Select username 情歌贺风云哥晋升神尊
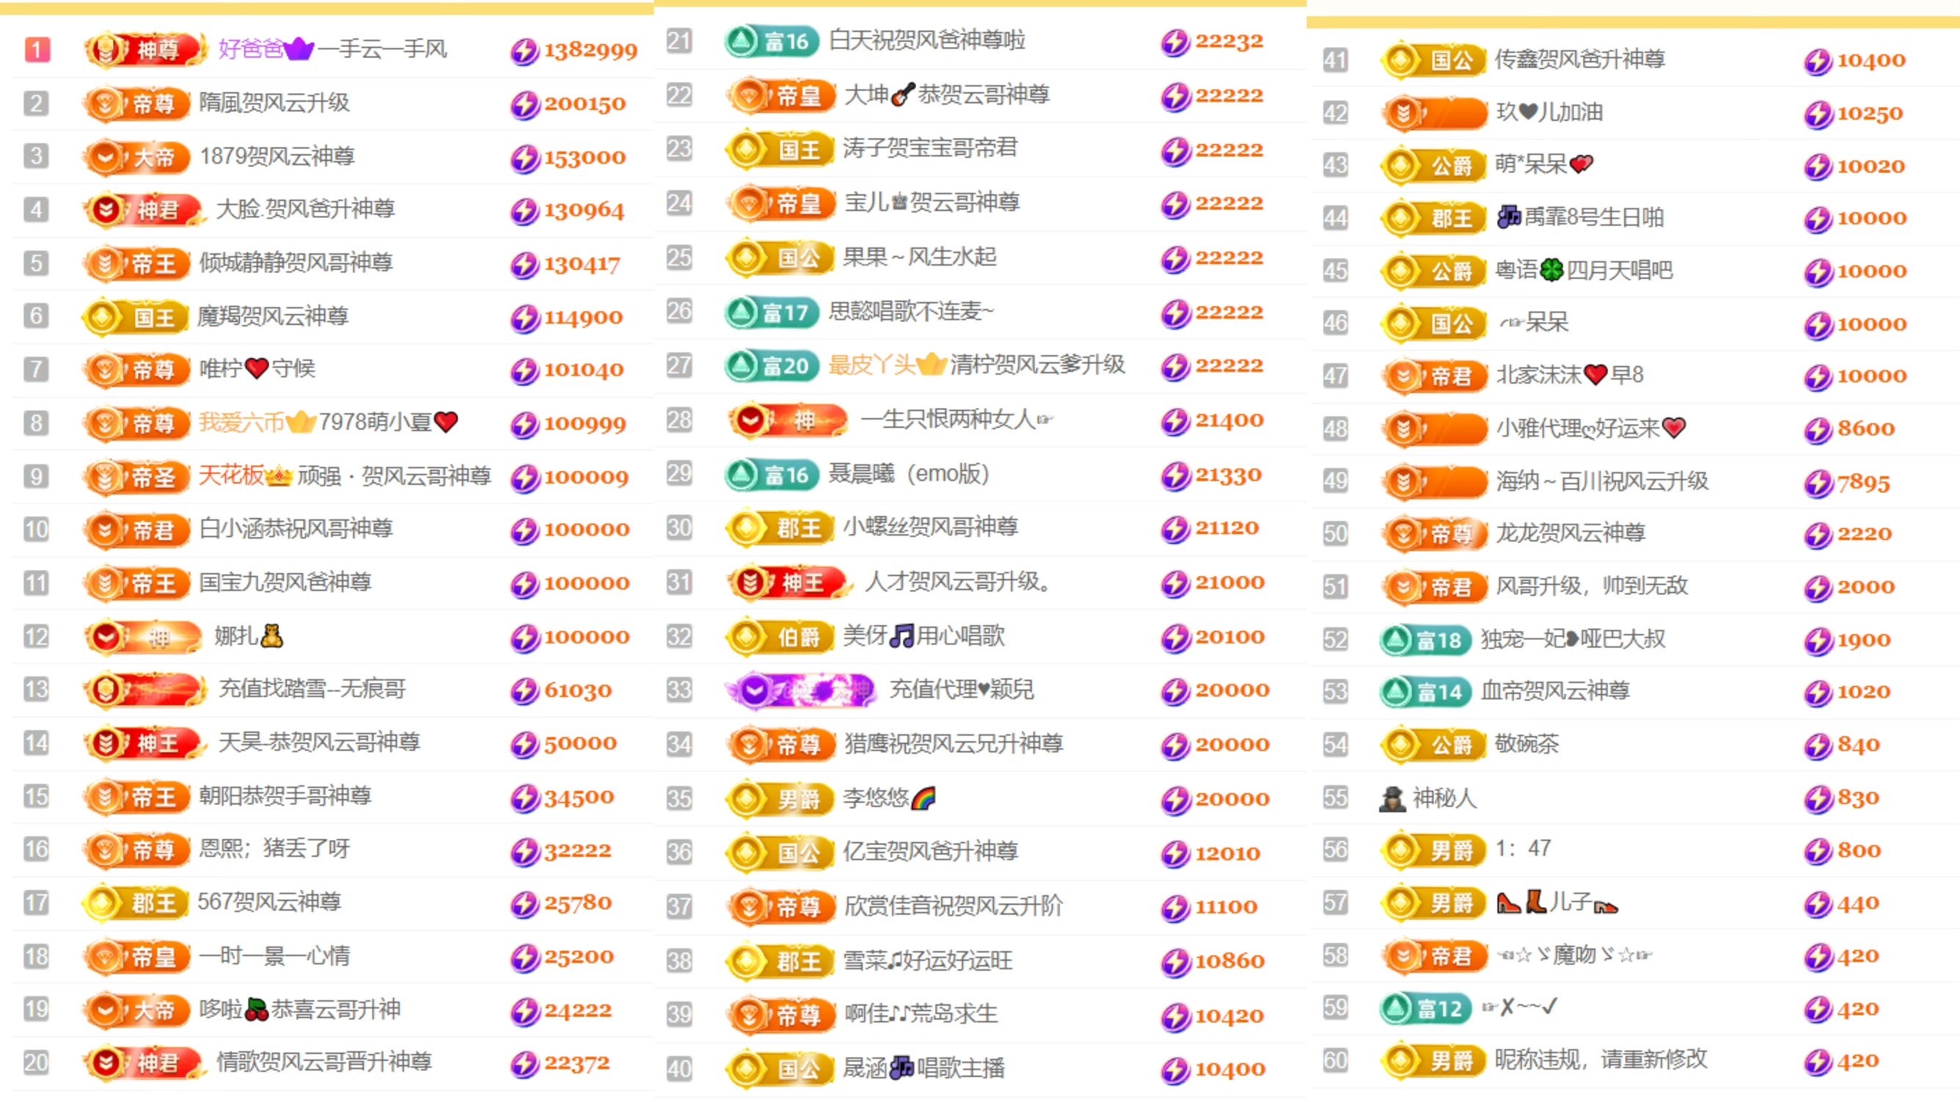The width and height of the screenshot is (1960, 1102). 324,1062
